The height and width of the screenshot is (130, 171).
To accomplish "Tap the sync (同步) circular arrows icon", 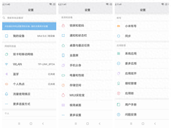I will coord(118,36).
